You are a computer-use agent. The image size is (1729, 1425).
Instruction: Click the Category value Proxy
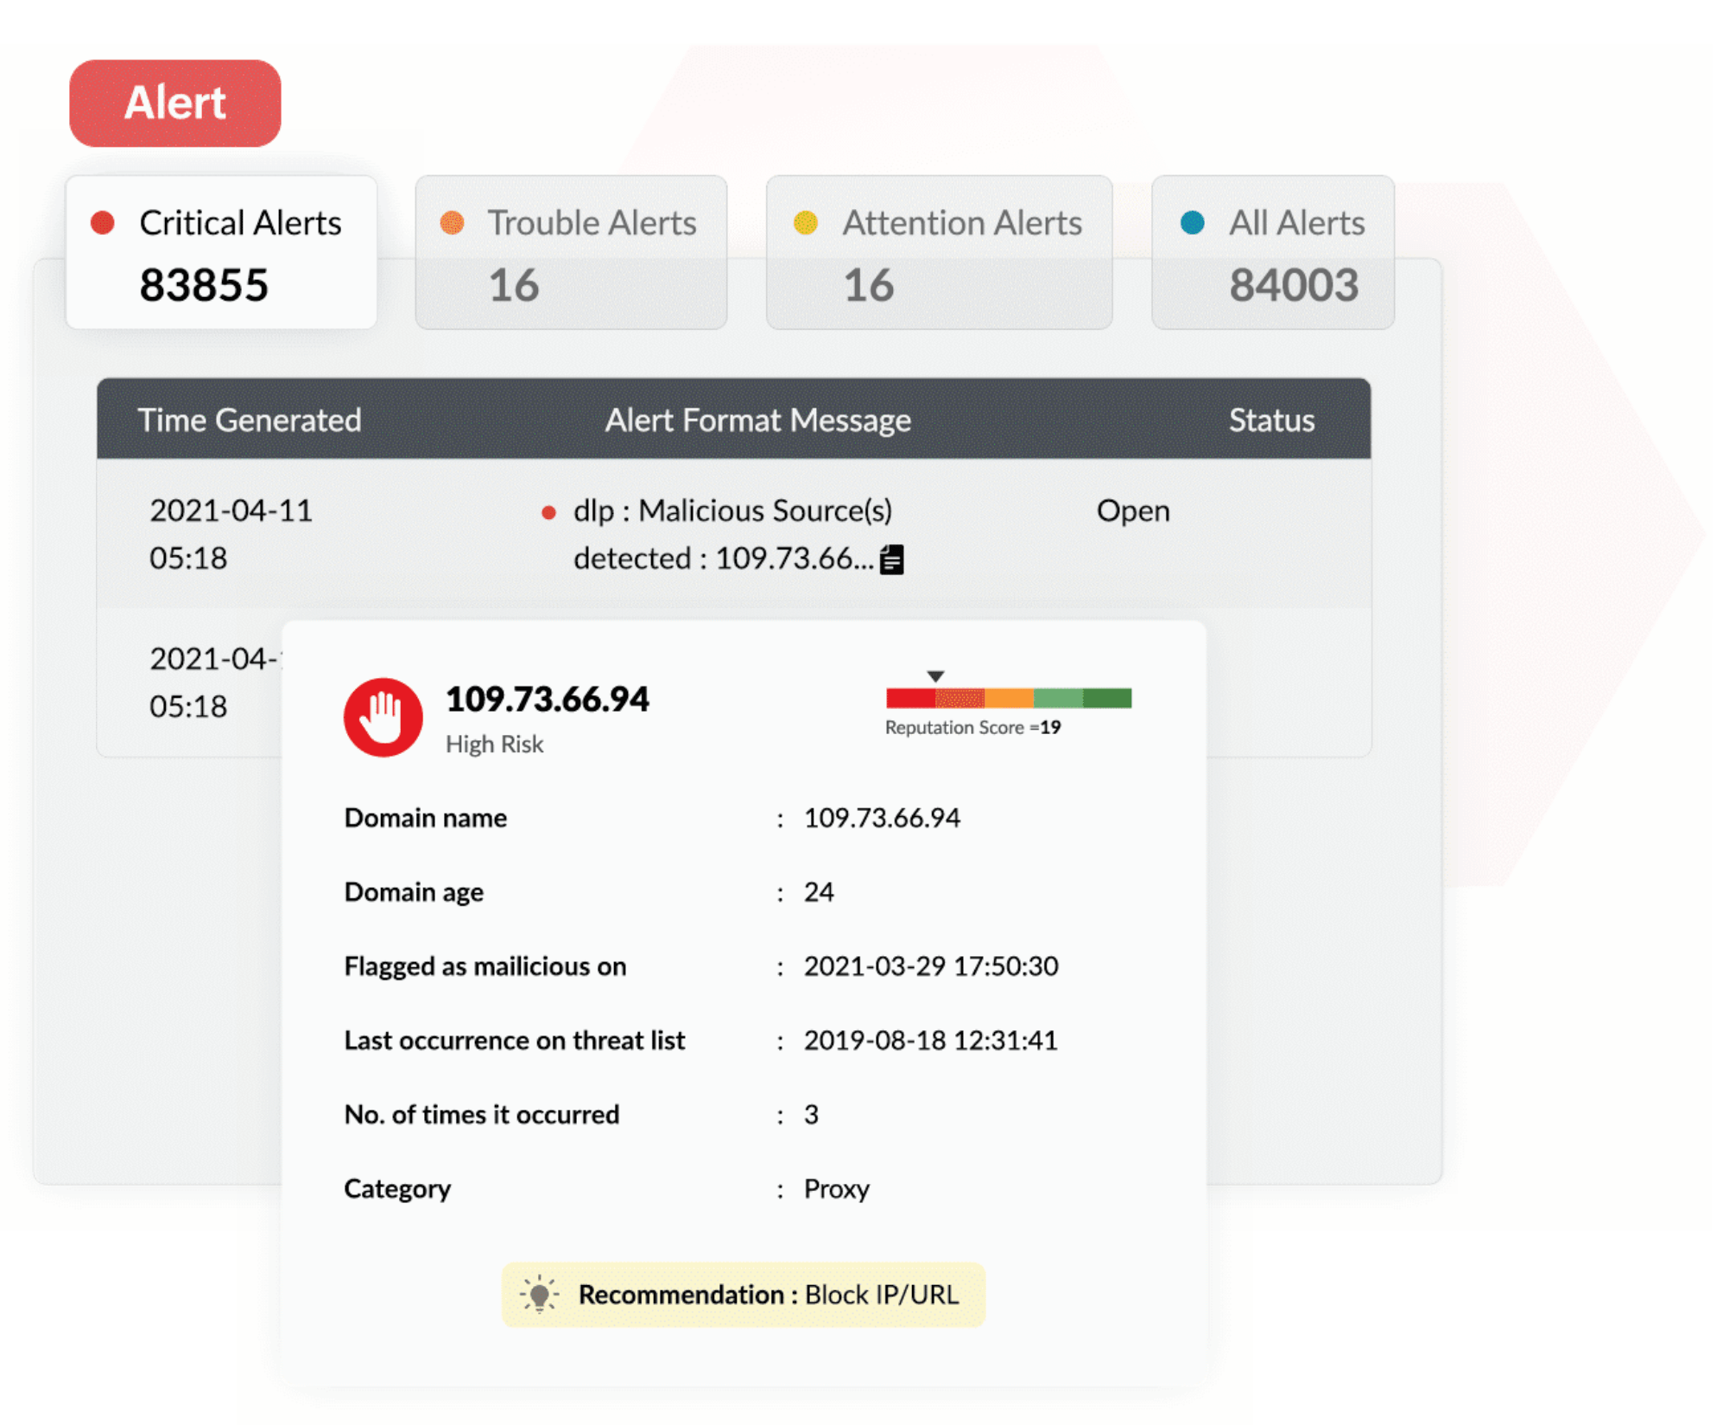point(836,1189)
